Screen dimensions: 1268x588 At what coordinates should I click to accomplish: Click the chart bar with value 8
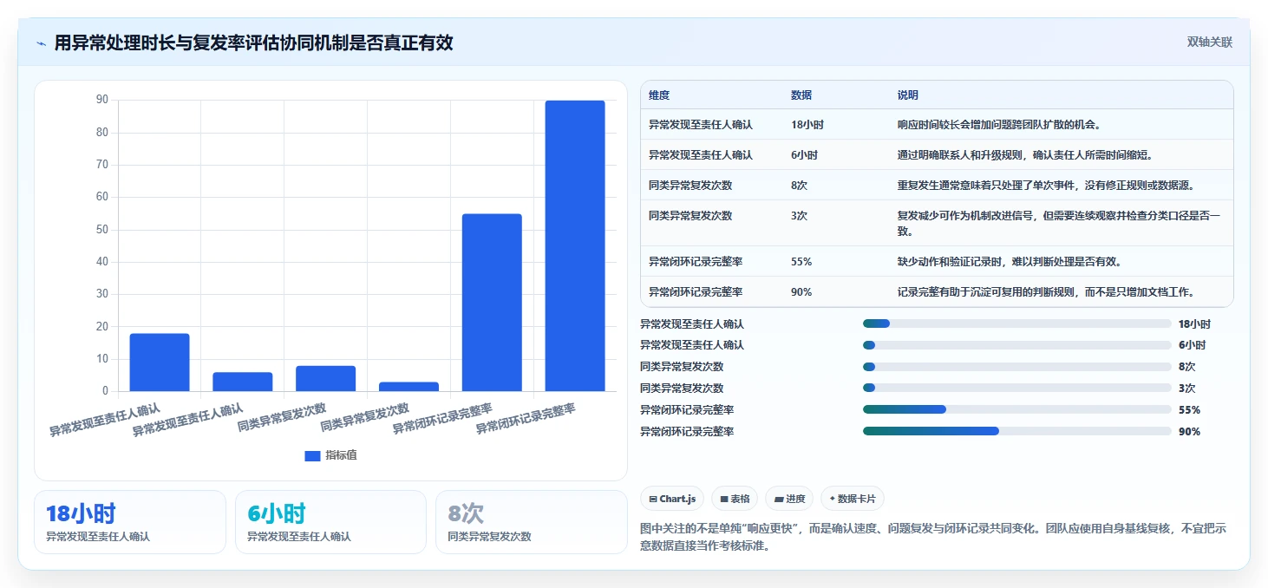(x=325, y=378)
